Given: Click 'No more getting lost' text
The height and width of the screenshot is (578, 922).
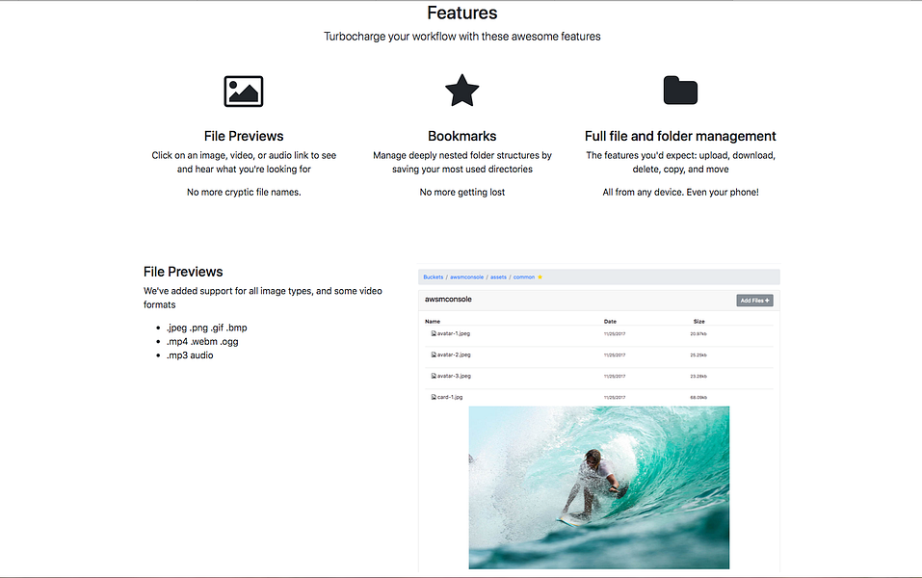Looking at the screenshot, I should click(462, 193).
